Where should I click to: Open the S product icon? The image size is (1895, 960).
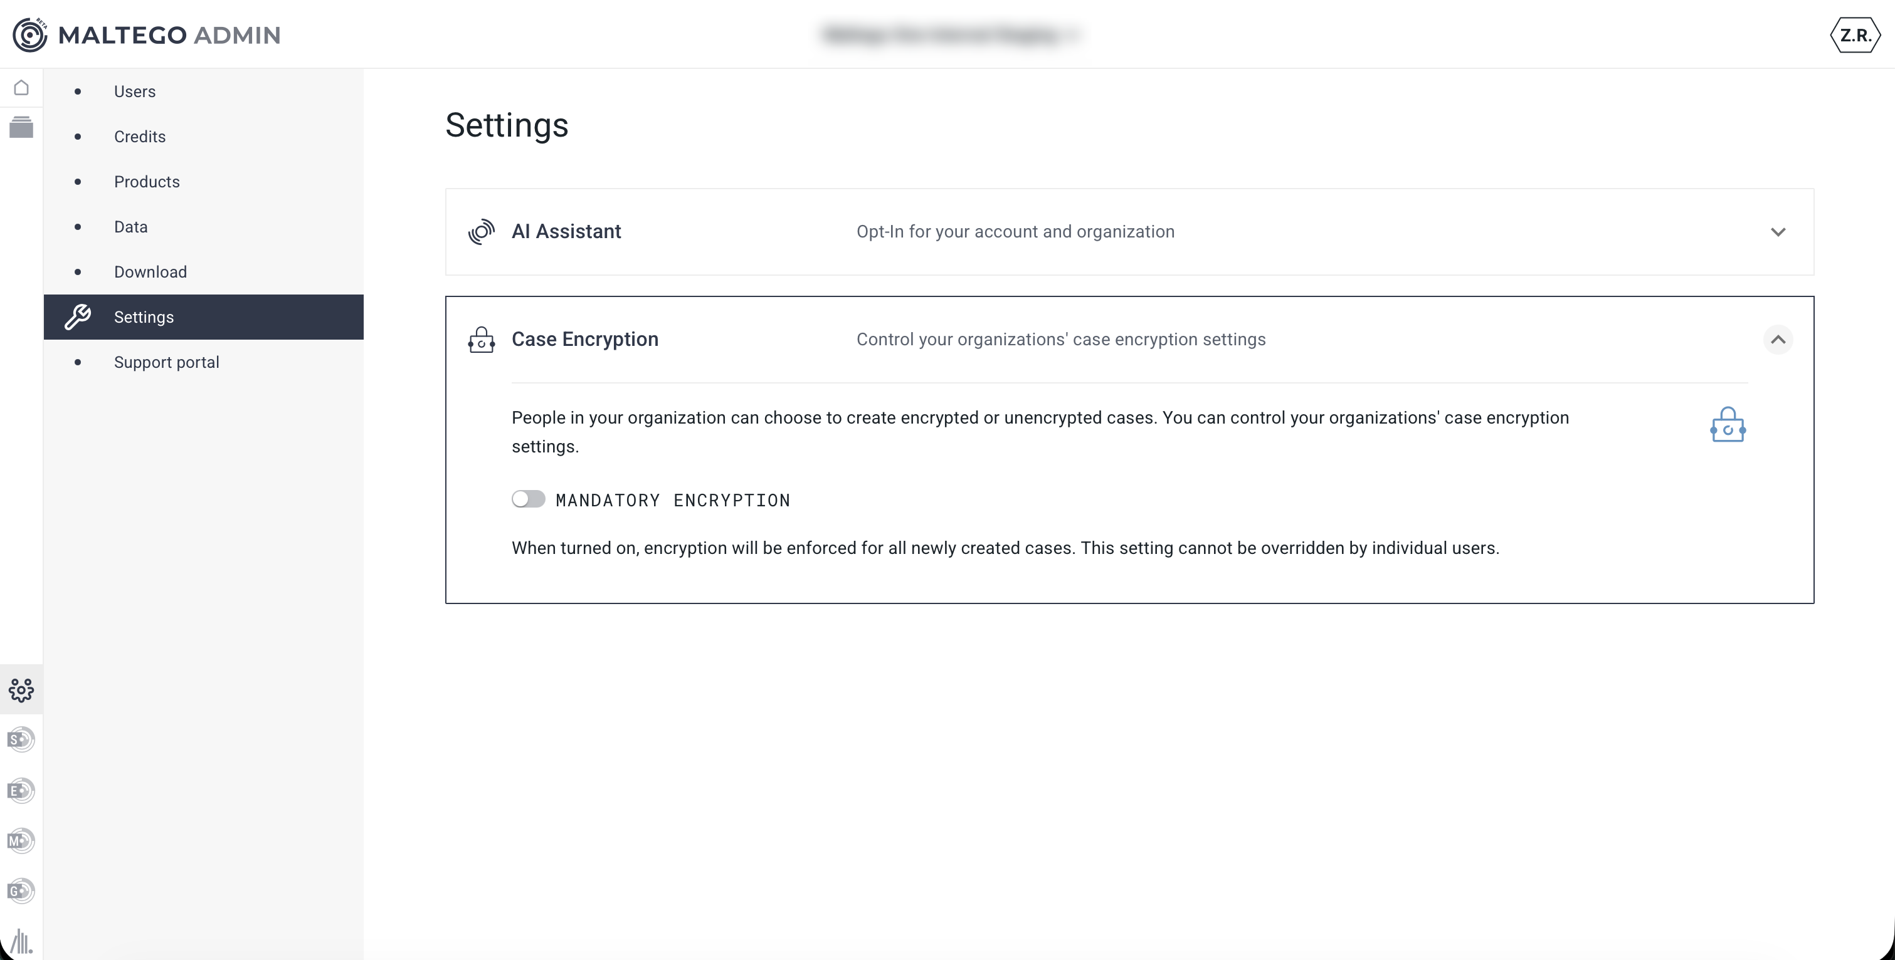(21, 739)
